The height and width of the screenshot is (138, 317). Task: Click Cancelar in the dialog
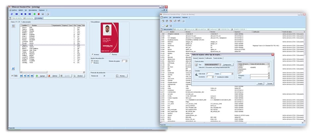pos(269,83)
